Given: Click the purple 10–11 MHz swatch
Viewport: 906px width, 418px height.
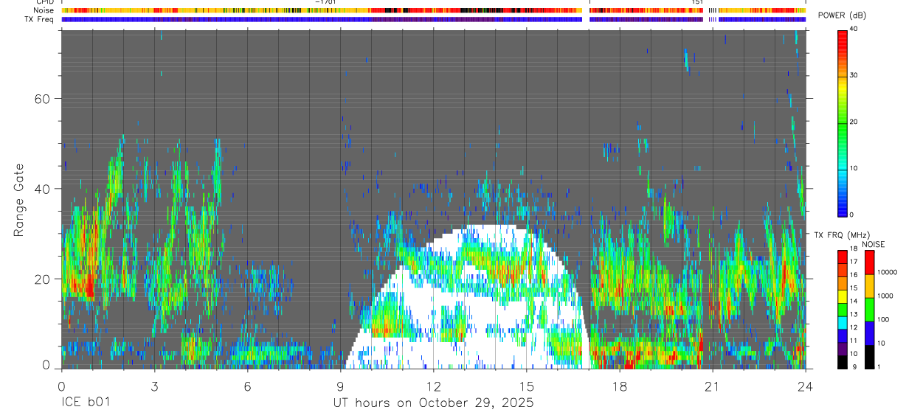Looking at the screenshot, I should tap(842, 349).
